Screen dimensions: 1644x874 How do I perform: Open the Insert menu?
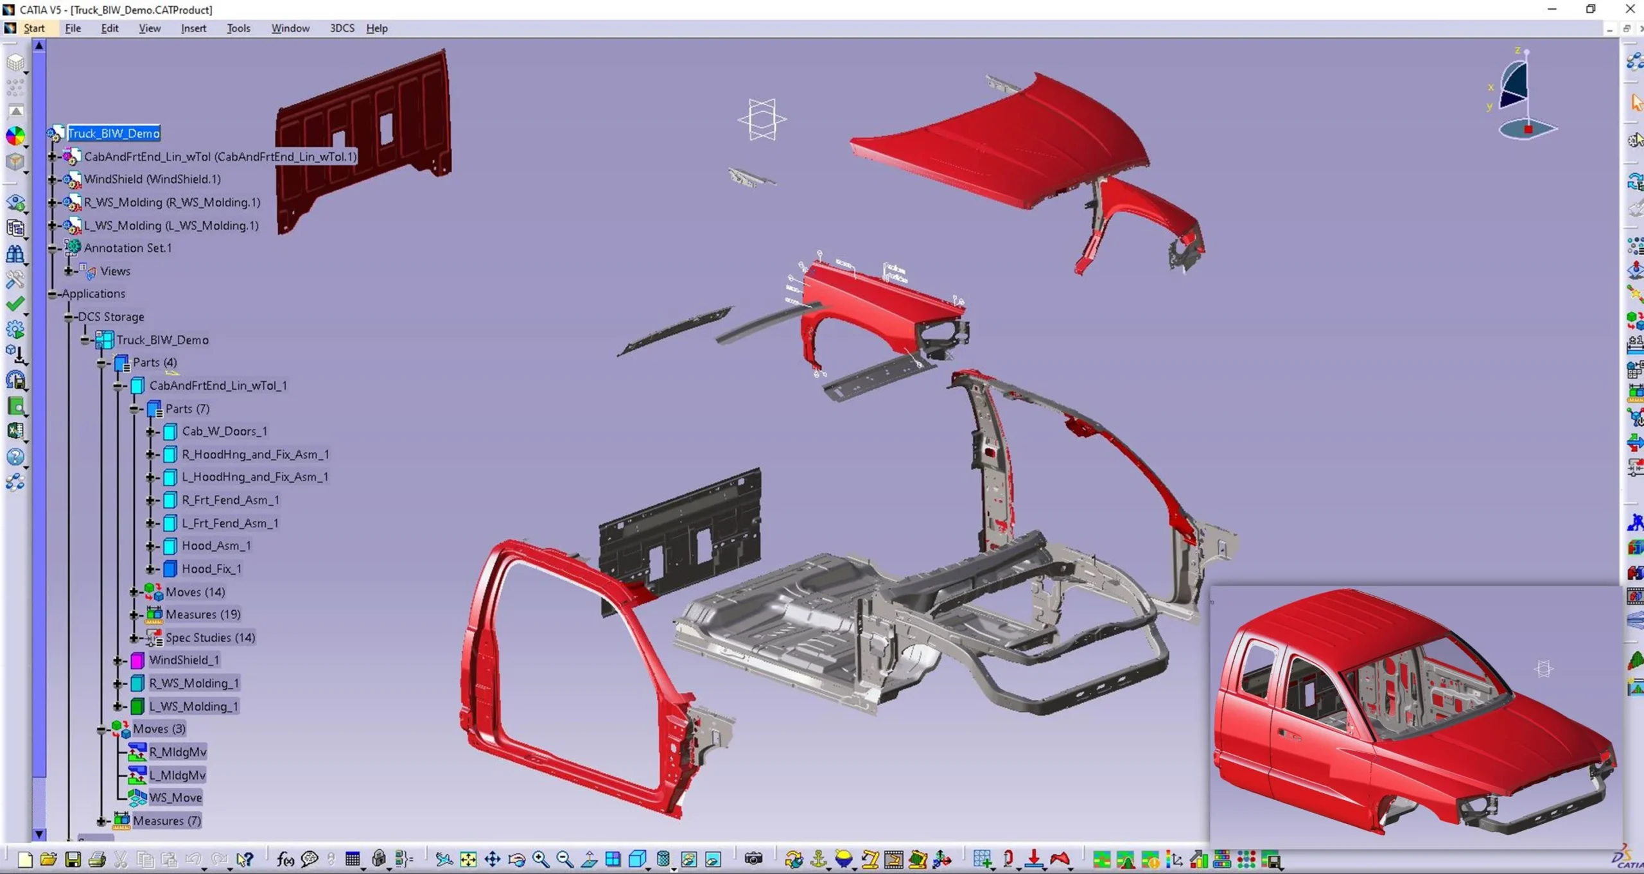pos(193,28)
